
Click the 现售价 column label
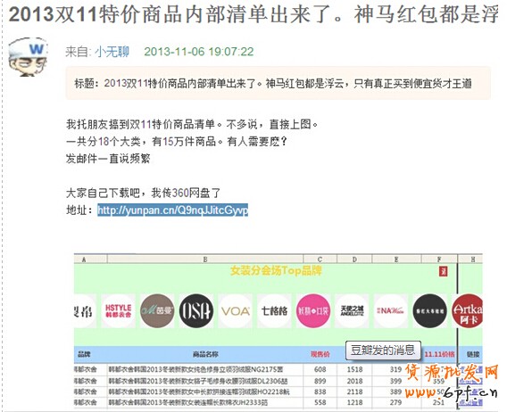point(320,354)
